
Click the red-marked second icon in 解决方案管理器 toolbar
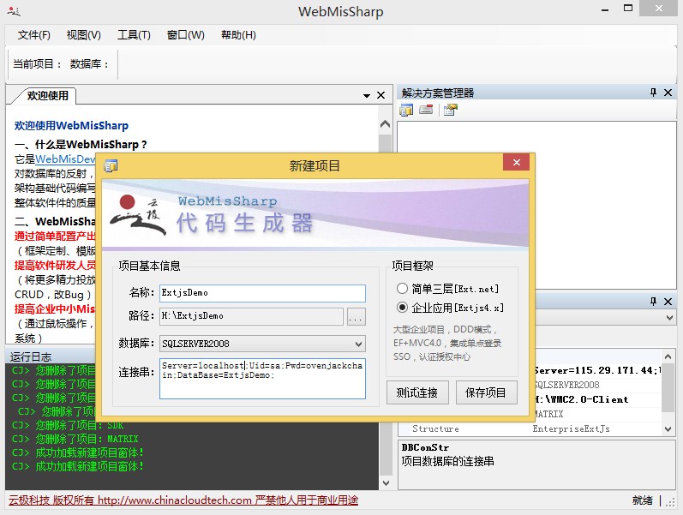coord(426,110)
